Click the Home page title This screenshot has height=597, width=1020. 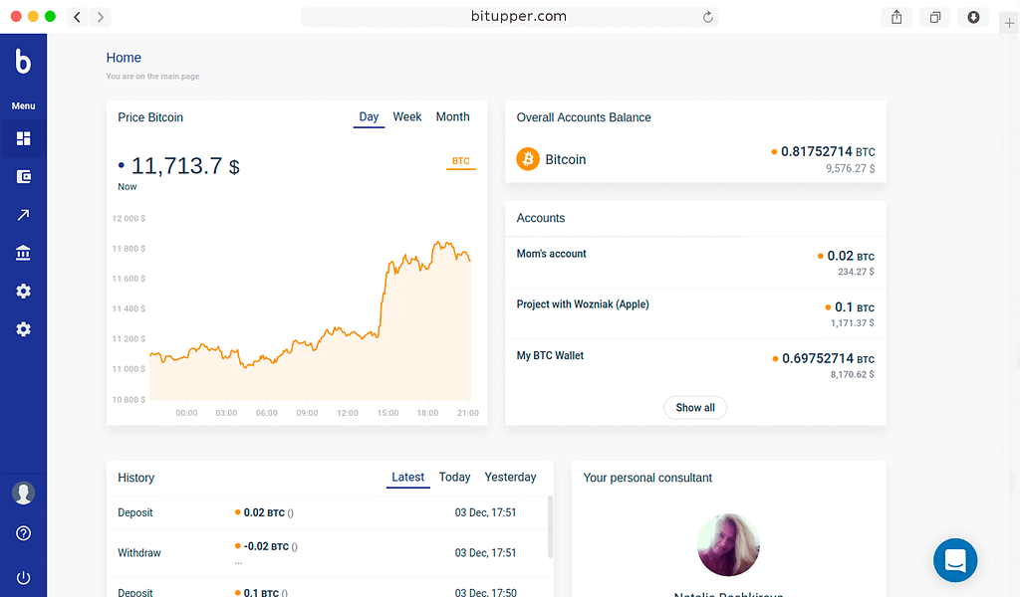pyautogui.click(x=124, y=58)
